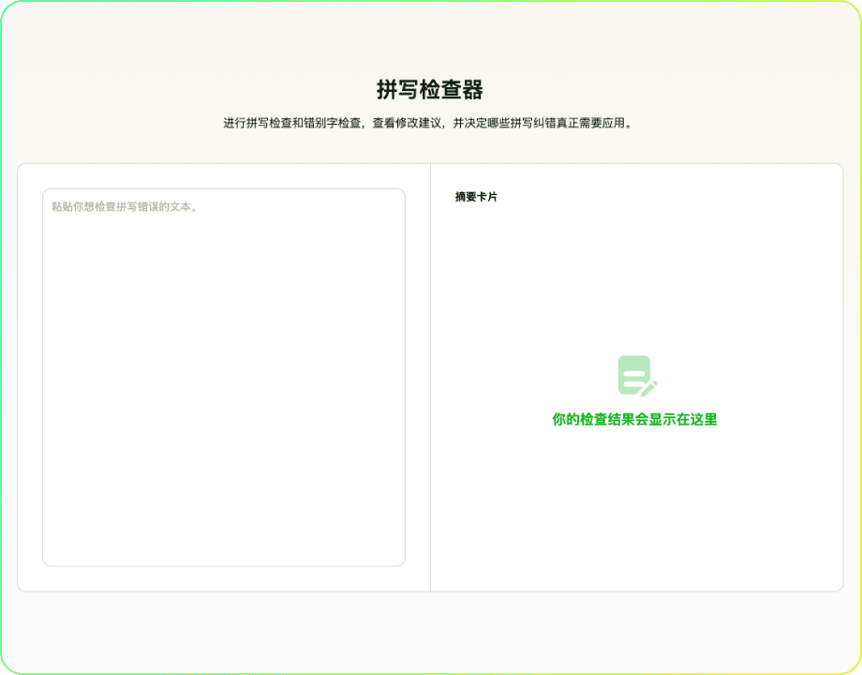Click the subtitle starting with 进行拼写检查和错别字检查
Screen dimensions: 862x675
(429, 123)
